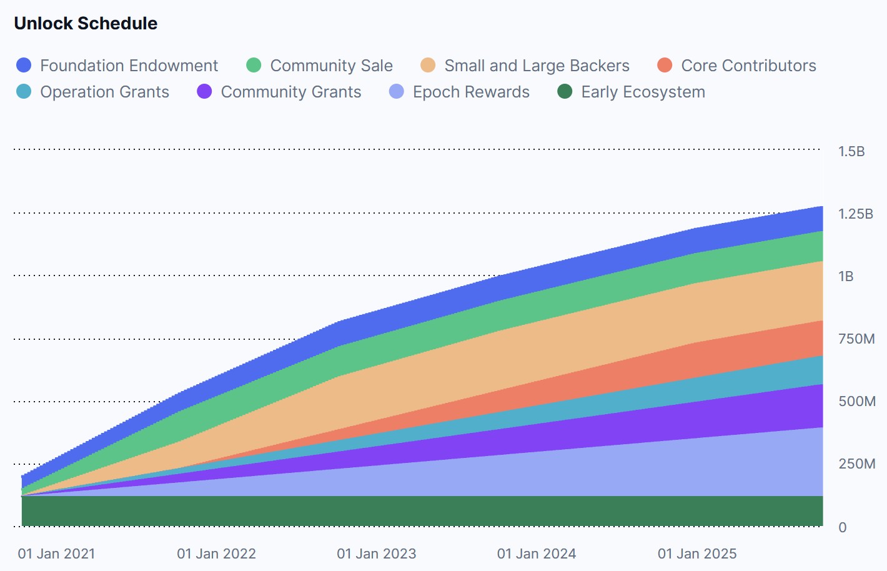Click the 250M y-axis value
Screen dimensions: 887x571
[x=857, y=464]
